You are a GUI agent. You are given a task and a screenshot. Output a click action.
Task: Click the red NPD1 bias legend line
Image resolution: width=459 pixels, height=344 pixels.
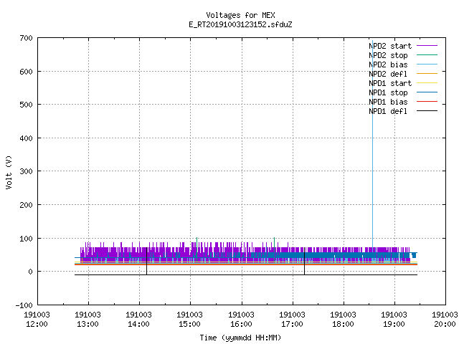(427, 102)
